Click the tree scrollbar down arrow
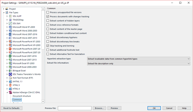 coord(43,101)
